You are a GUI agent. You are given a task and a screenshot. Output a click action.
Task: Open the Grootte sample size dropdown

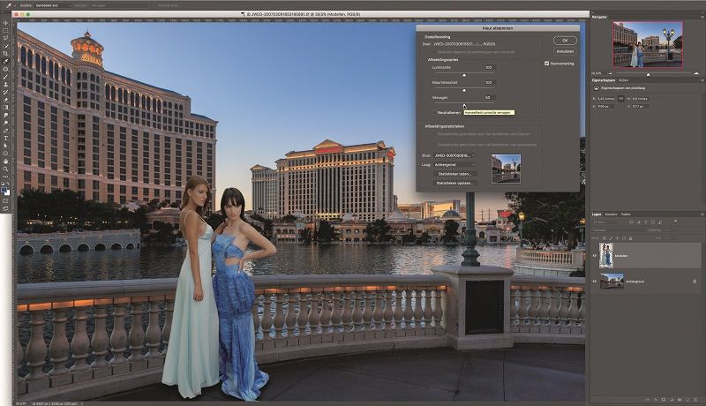click(x=53, y=5)
